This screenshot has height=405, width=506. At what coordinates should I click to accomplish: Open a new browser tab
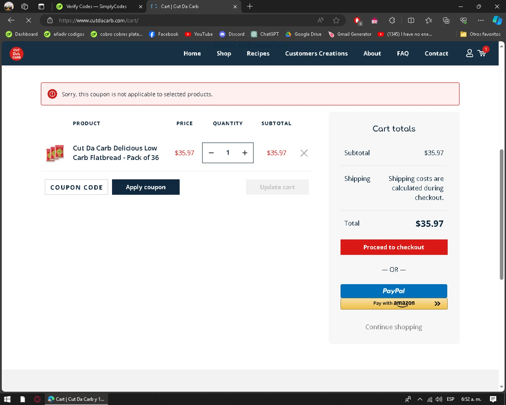click(x=250, y=6)
